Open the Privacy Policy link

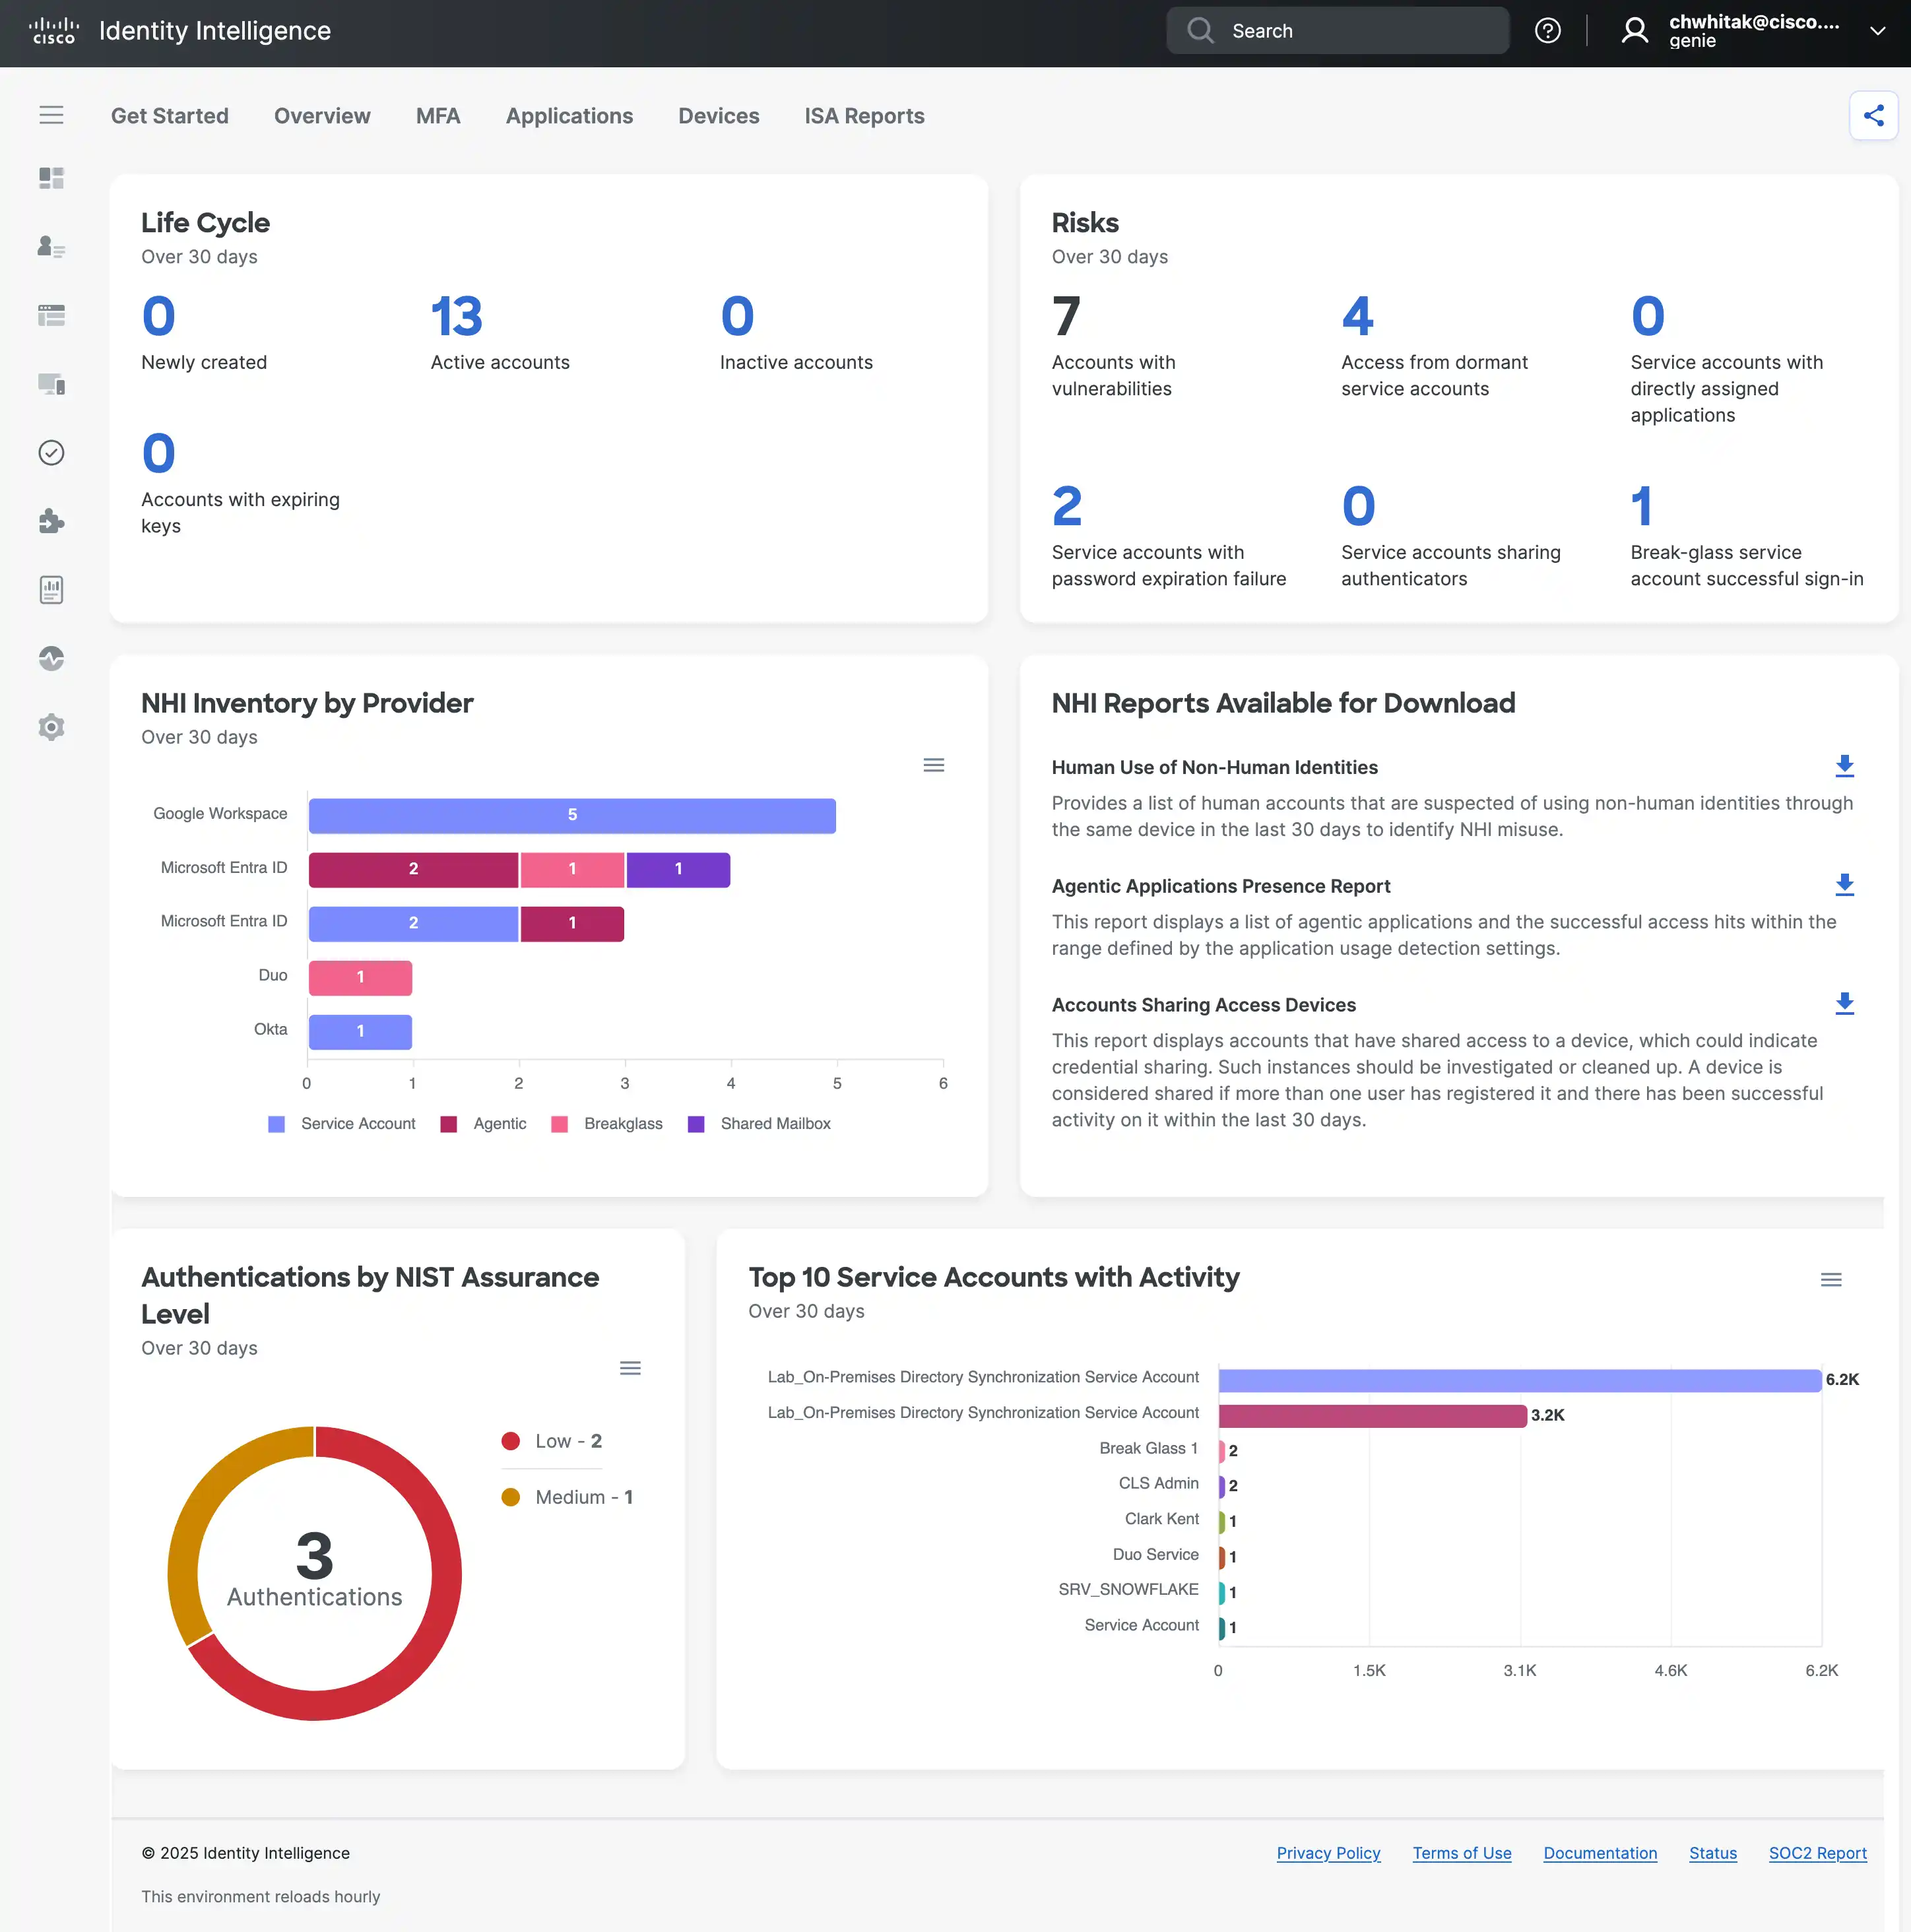(x=1328, y=1853)
